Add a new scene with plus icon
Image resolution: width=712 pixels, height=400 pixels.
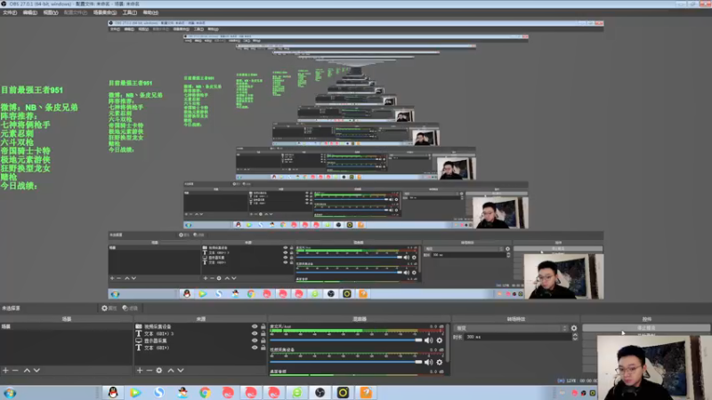click(5, 371)
